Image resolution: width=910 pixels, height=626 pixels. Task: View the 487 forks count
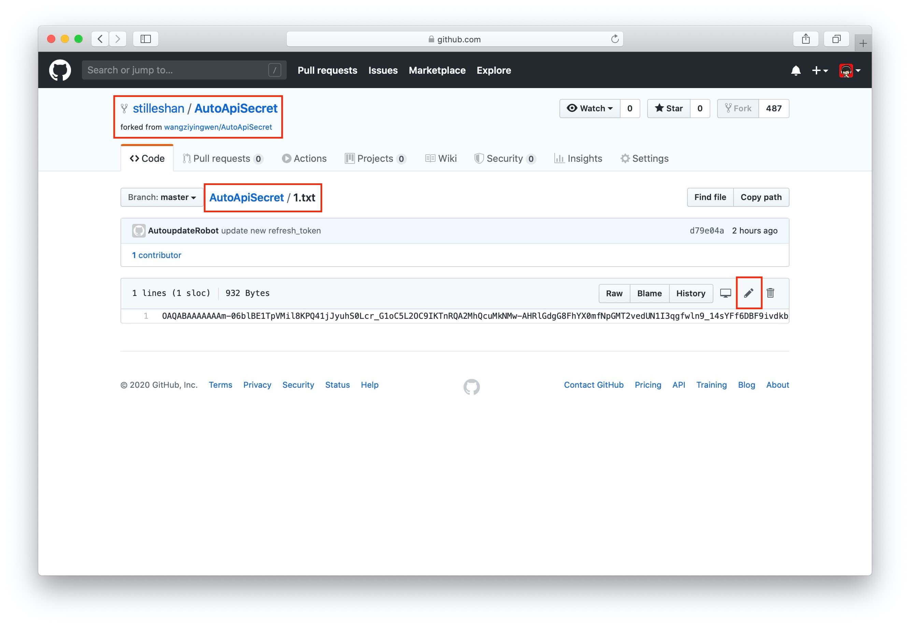(x=774, y=108)
